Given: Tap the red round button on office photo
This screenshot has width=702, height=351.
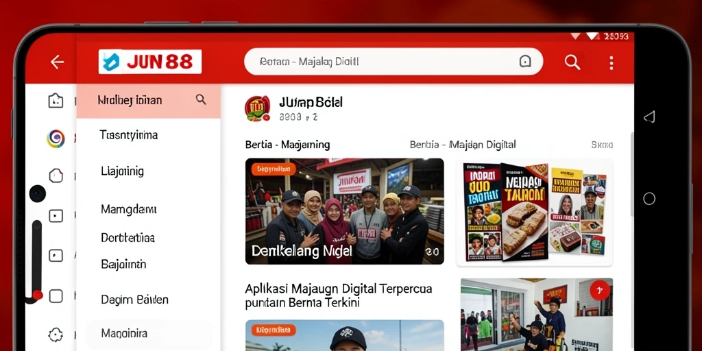Looking at the screenshot, I should pyautogui.click(x=600, y=290).
